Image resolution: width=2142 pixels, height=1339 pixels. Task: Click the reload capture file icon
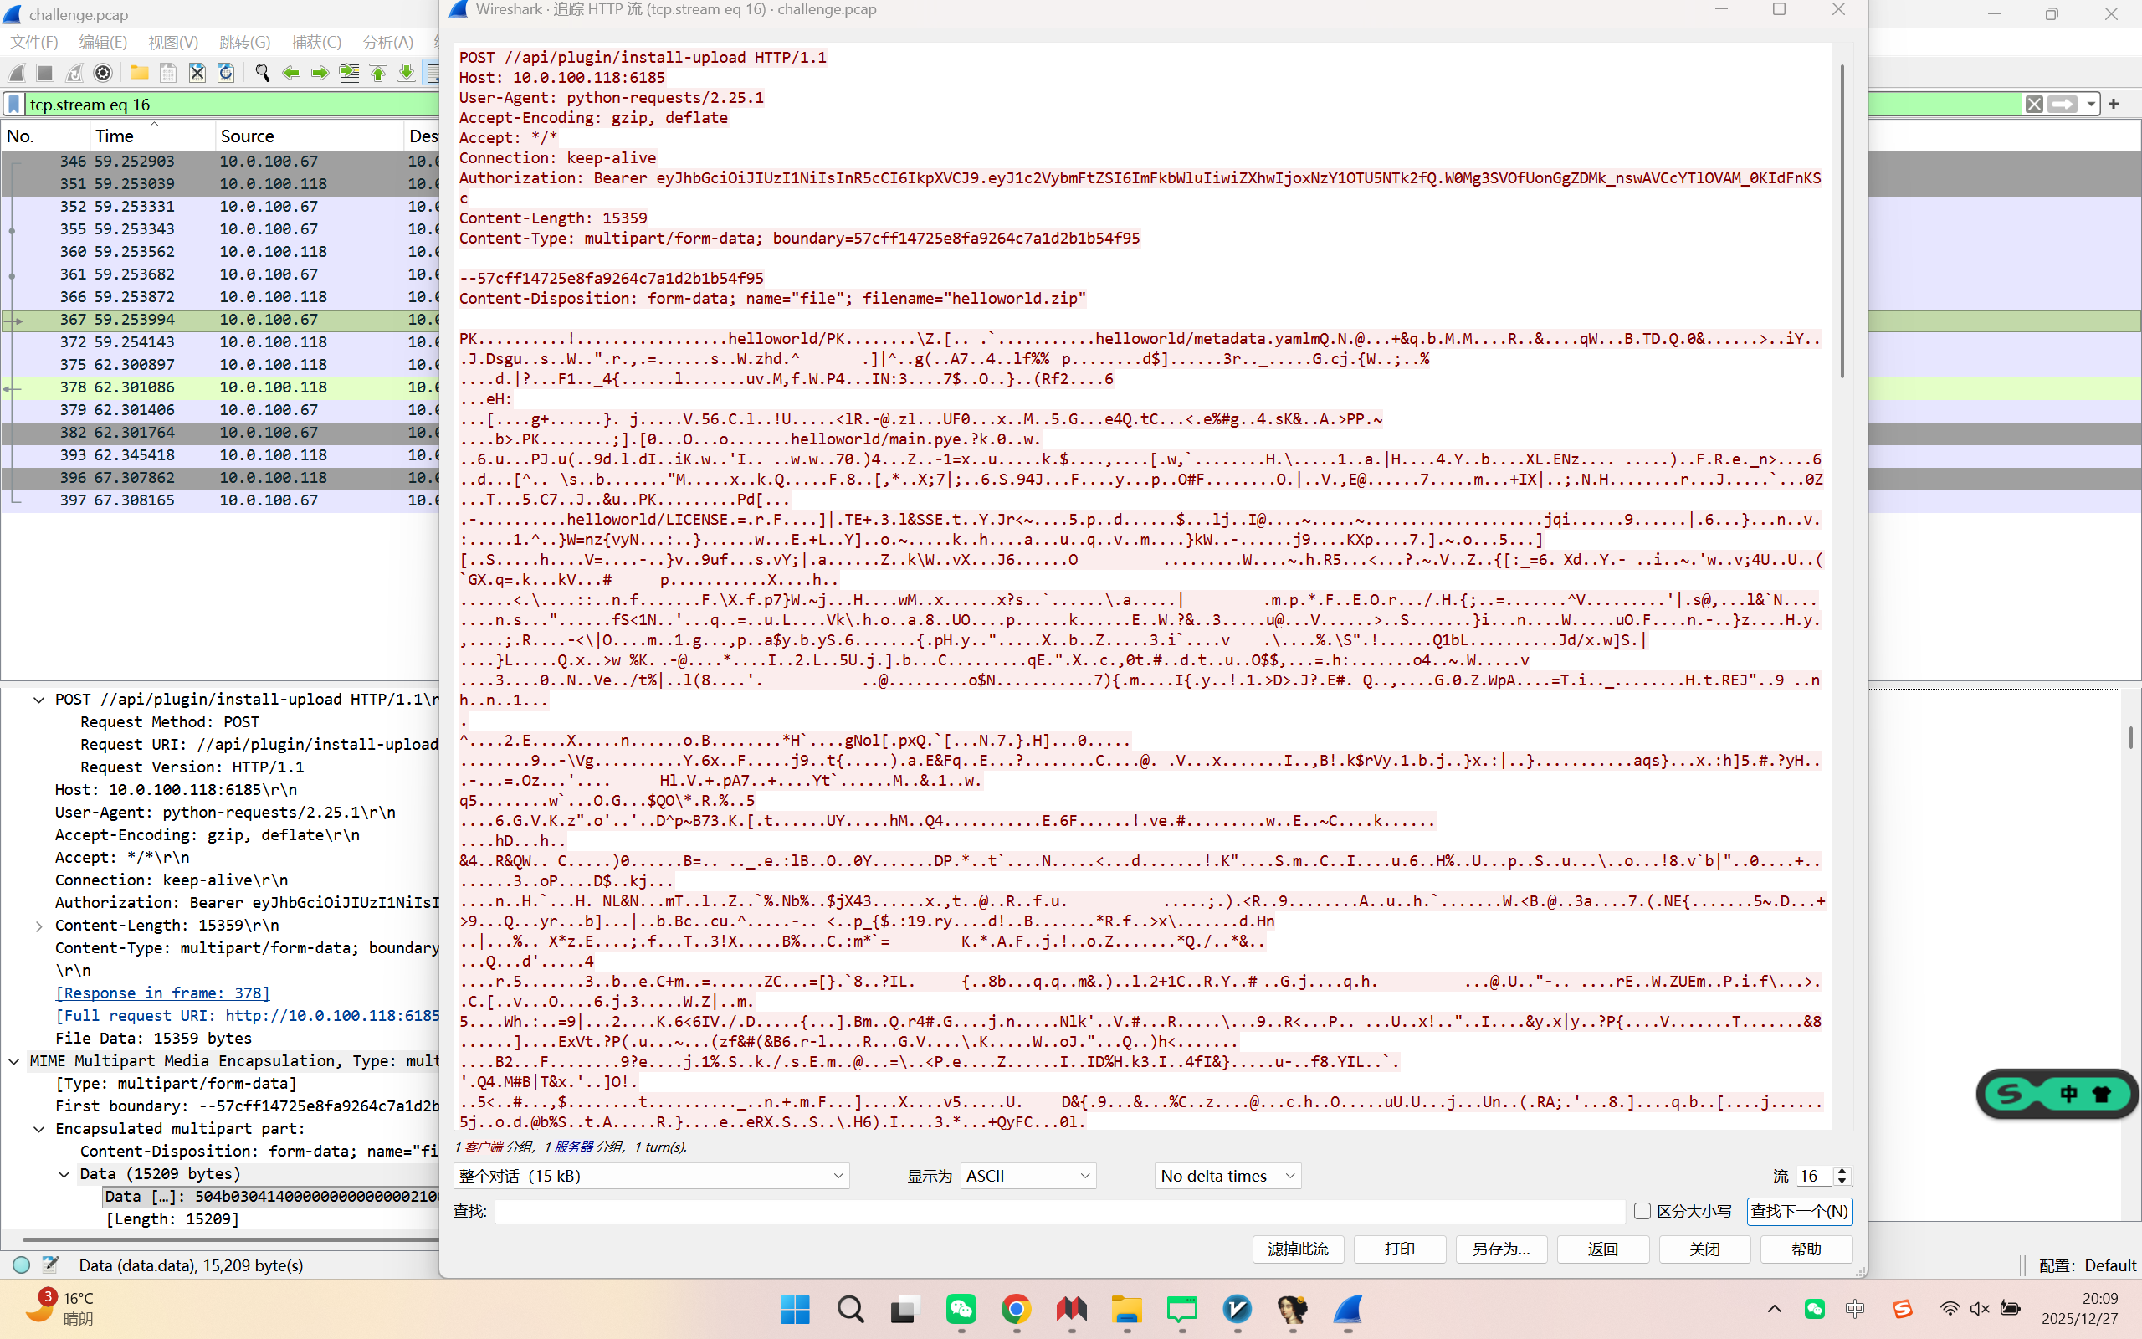(x=226, y=73)
